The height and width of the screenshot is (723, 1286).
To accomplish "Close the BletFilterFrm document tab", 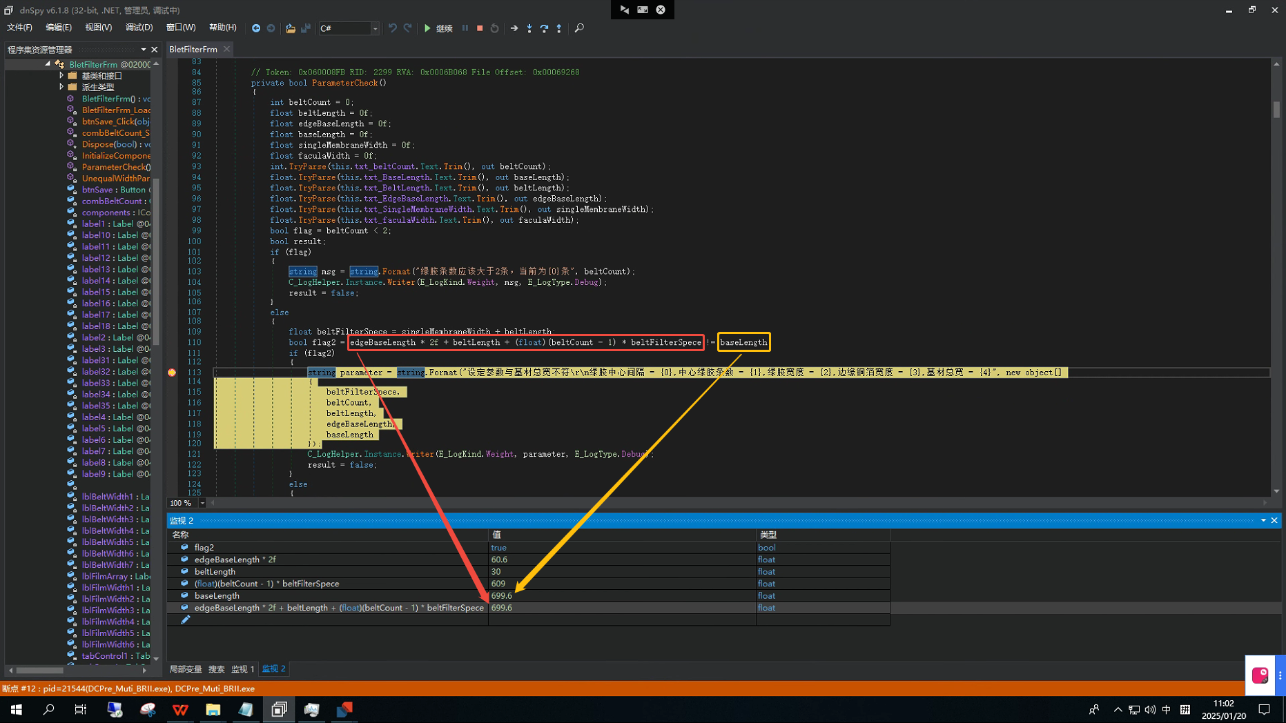I will (x=226, y=49).
